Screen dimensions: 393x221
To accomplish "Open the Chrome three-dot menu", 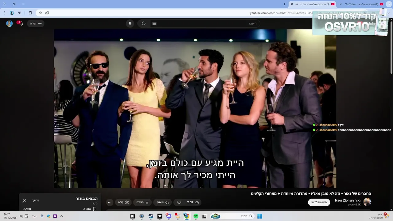I will click(x=4, y=13).
